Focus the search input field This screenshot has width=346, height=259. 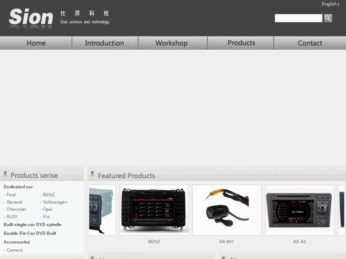point(298,18)
